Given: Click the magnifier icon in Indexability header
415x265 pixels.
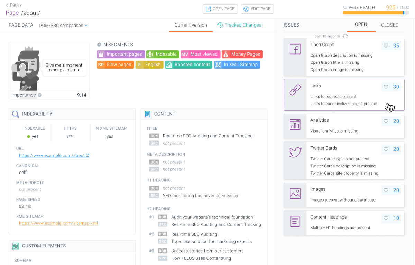Looking at the screenshot, I should (x=16, y=114).
